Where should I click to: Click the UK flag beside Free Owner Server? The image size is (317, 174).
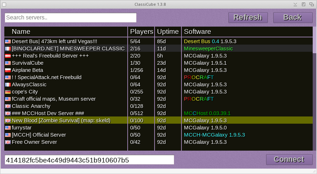coord(8,142)
